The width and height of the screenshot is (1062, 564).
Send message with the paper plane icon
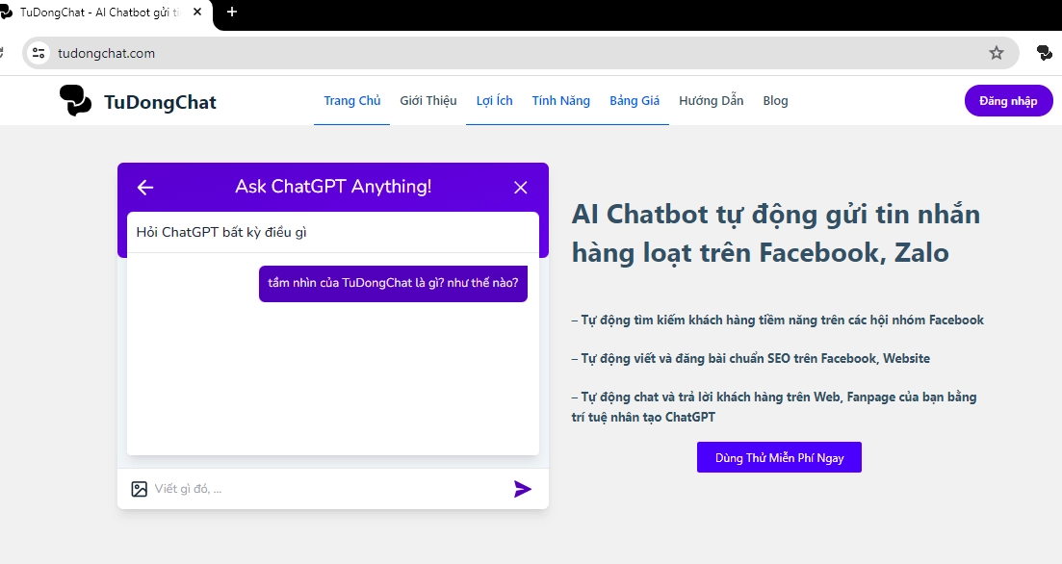[522, 489]
